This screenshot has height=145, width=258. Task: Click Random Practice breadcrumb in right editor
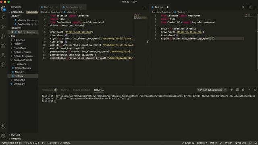pos(161,12)
